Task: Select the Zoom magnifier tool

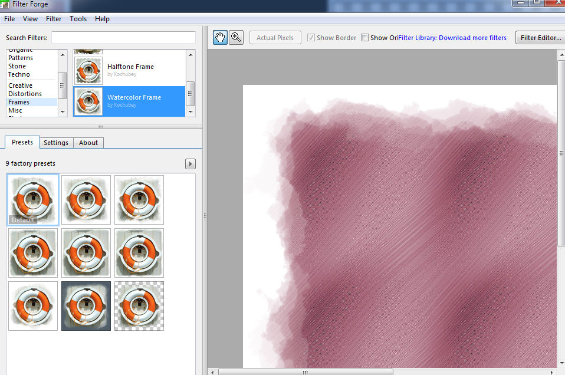Action: (236, 38)
